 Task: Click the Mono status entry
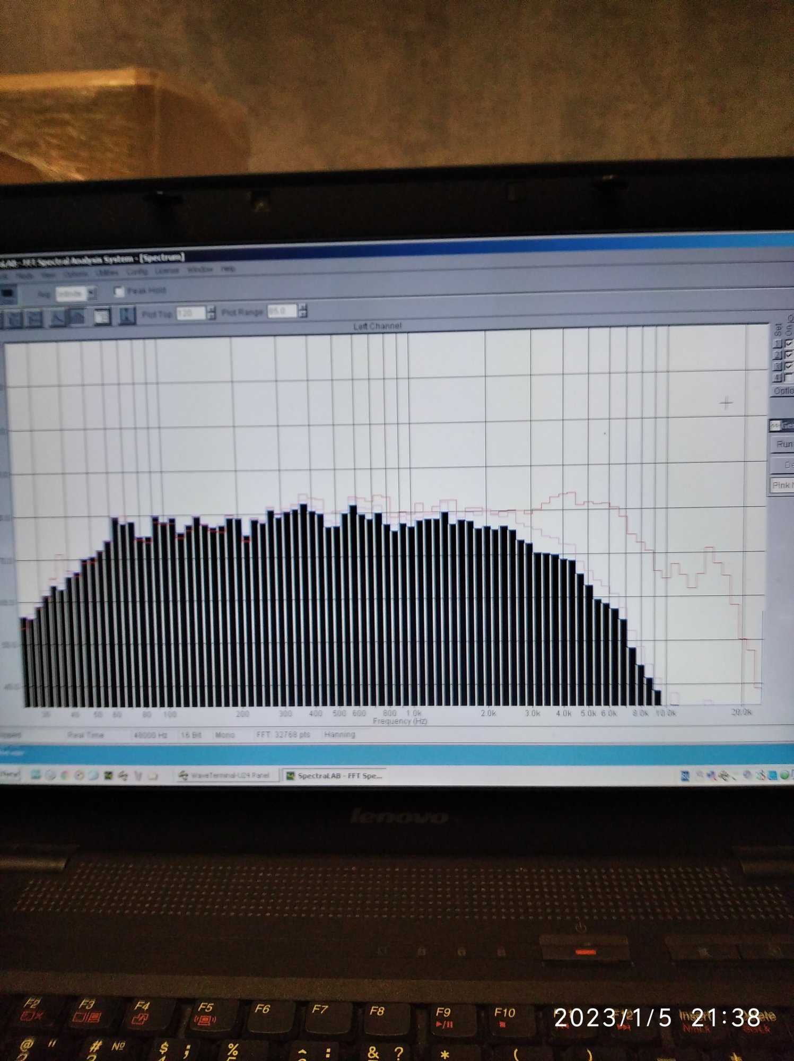(225, 735)
